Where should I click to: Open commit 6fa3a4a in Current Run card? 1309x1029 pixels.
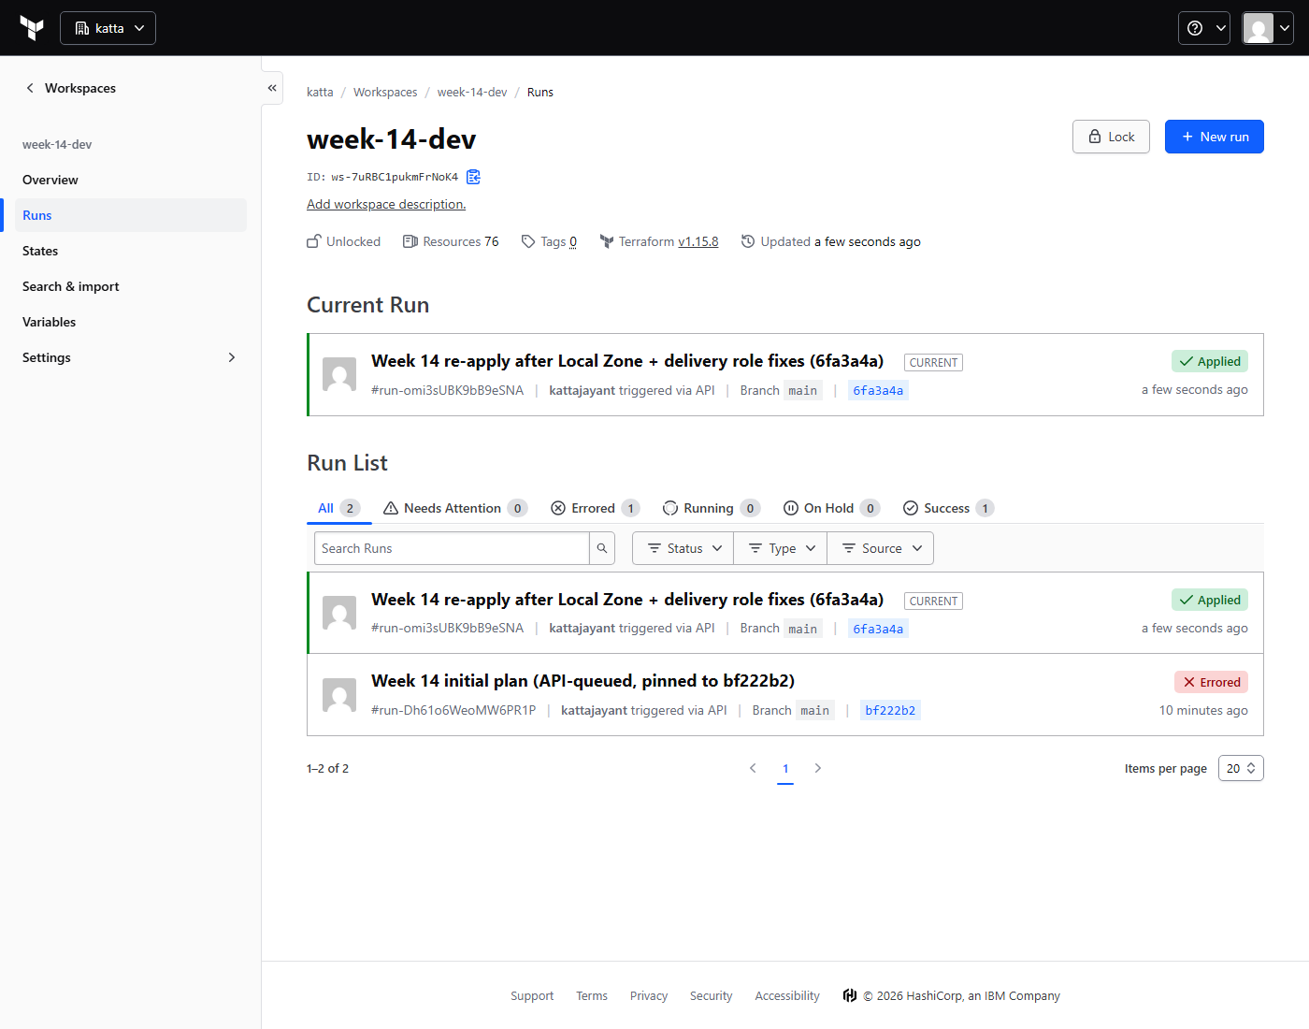click(878, 390)
